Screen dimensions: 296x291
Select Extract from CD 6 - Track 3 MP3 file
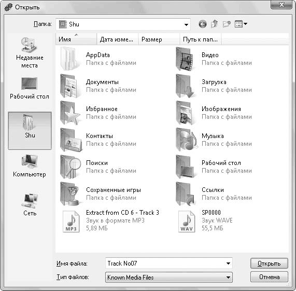pyautogui.click(x=109, y=220)
